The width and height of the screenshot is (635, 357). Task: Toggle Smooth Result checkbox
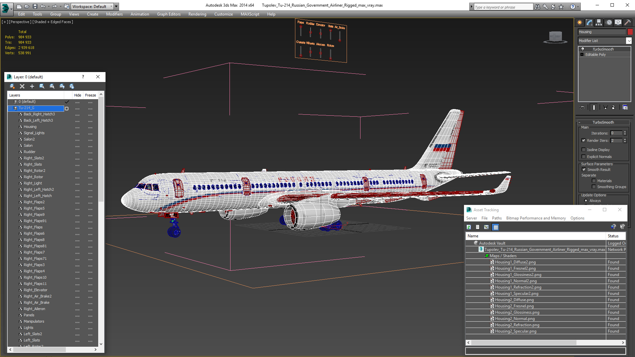point(584,170)
